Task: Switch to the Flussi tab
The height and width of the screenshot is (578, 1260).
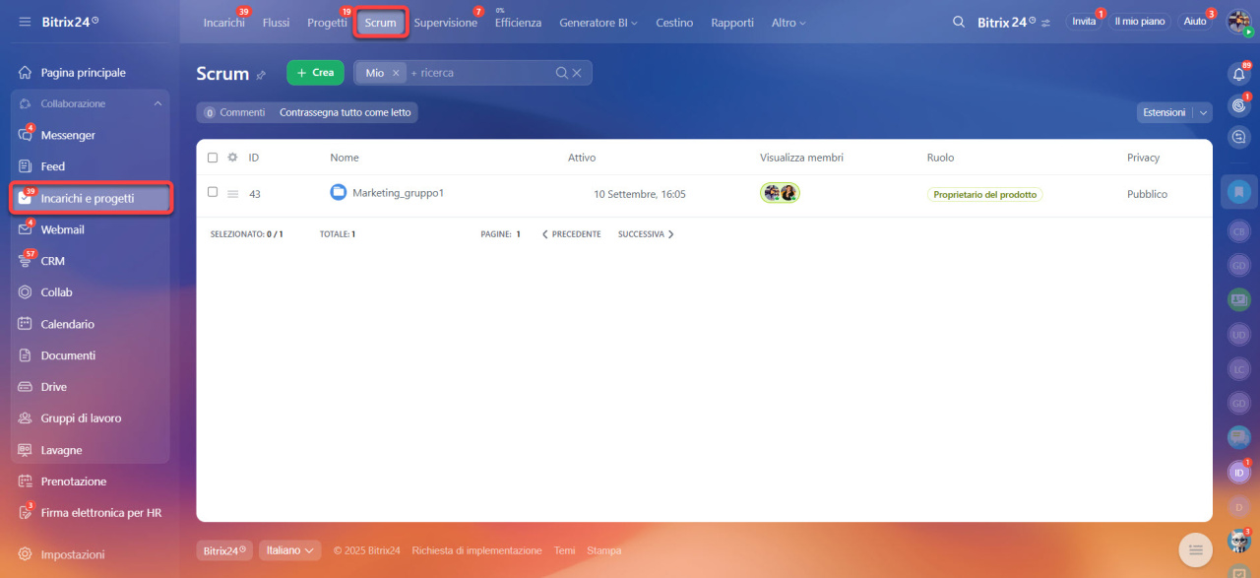Action: [276, 23]
